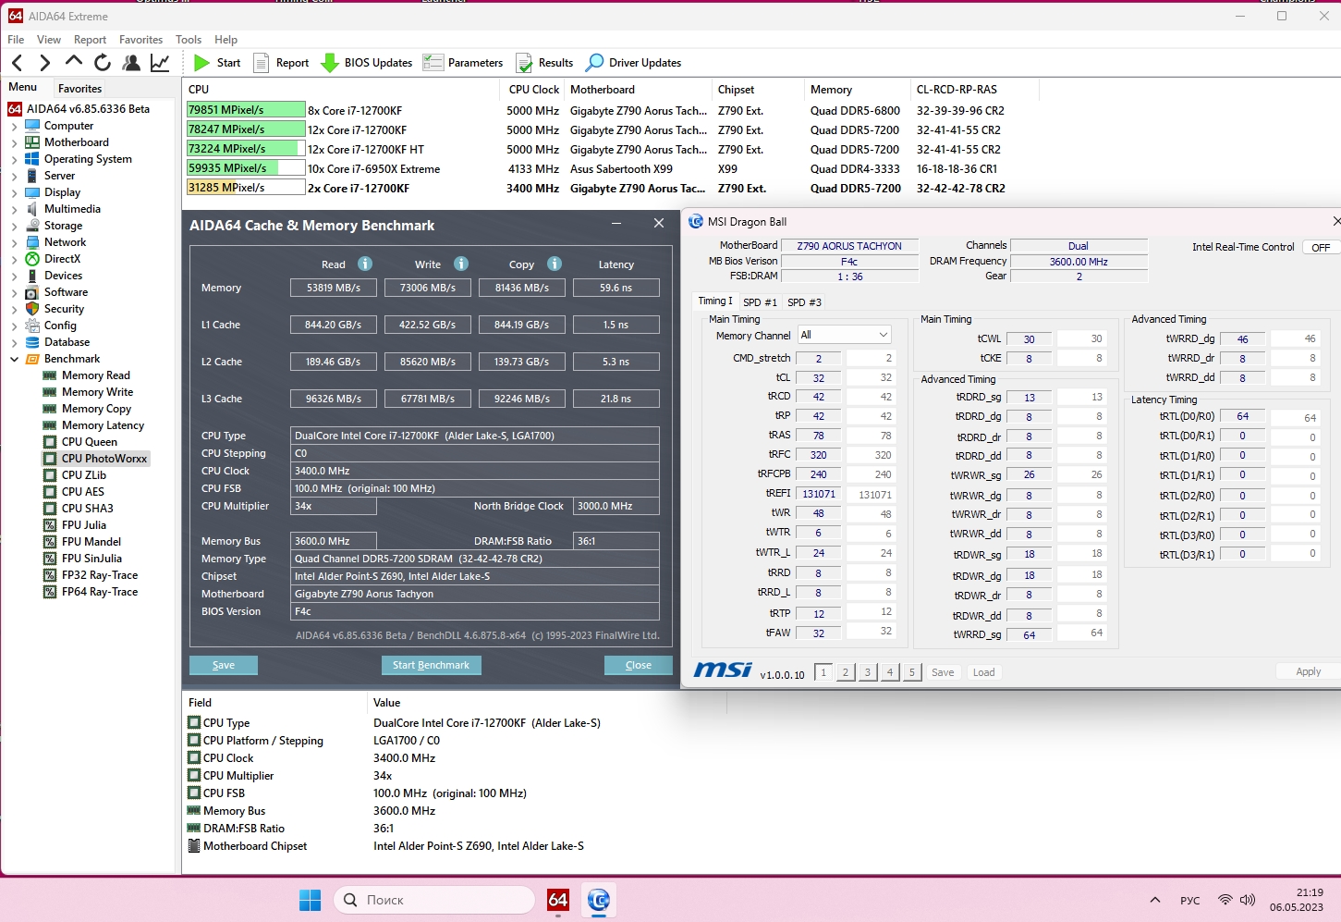1341x922 pixels.
Task: Switch input language via РУС indicator
Action: click(1190, 900)
